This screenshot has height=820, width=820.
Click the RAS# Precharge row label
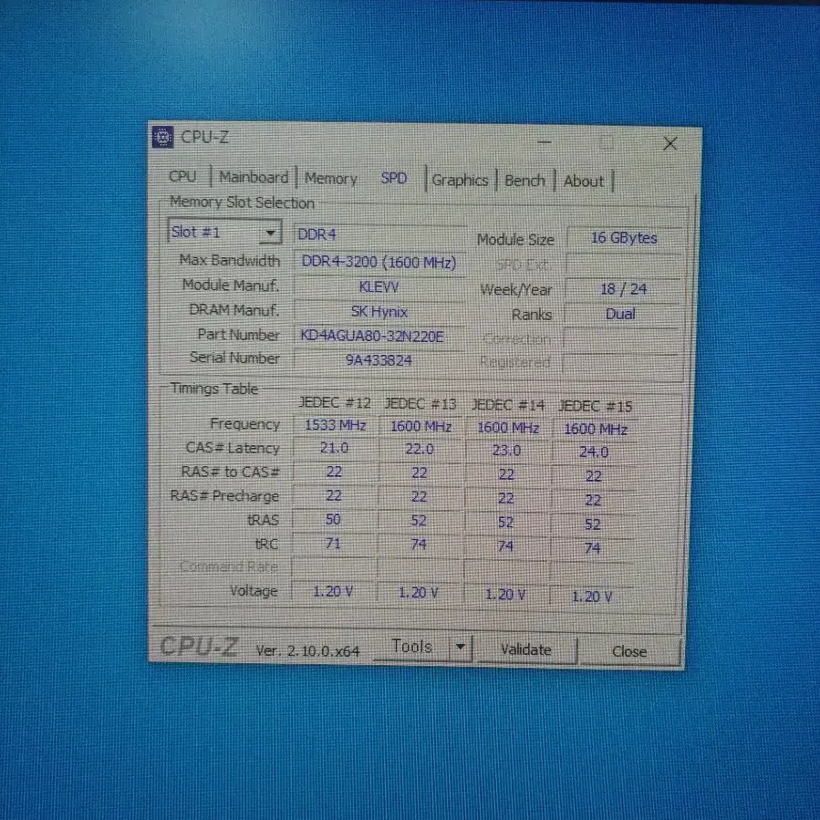[225, 496]
